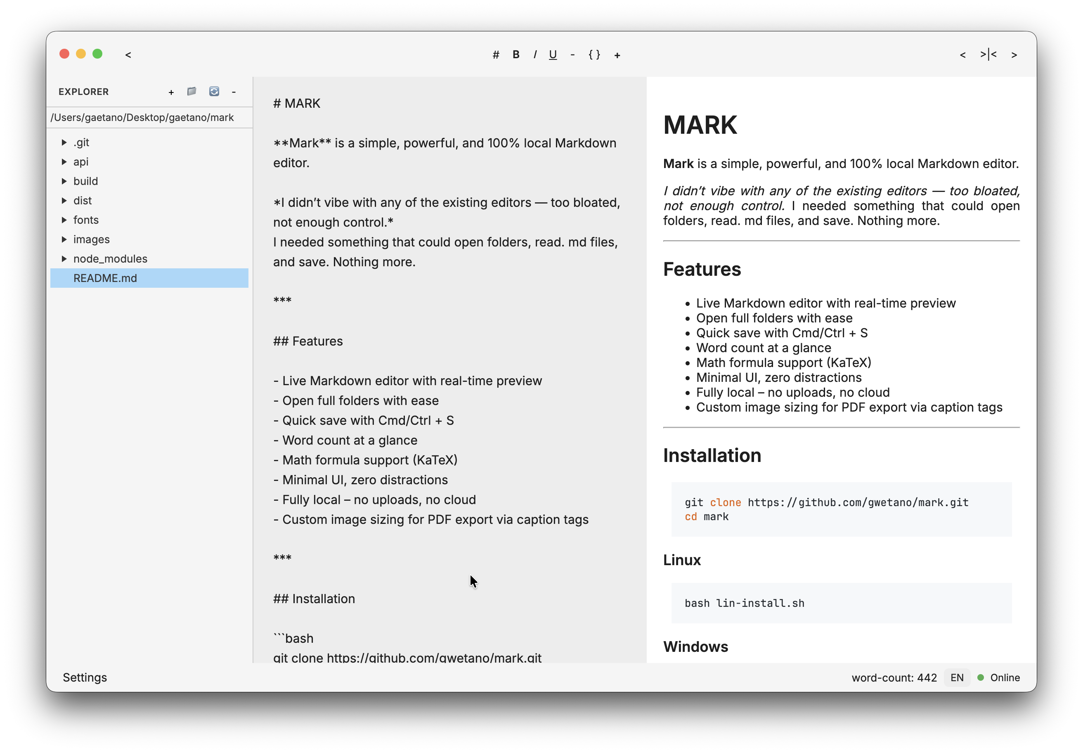
Task: Create new file with Explorer plus icon
Action: 171,92
